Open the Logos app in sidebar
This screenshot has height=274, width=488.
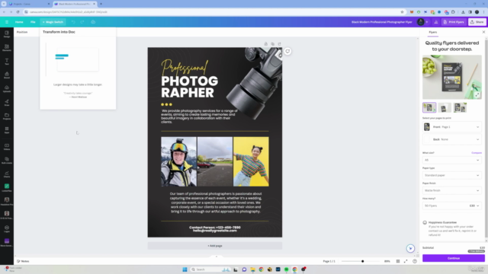(x=7, y=228)
